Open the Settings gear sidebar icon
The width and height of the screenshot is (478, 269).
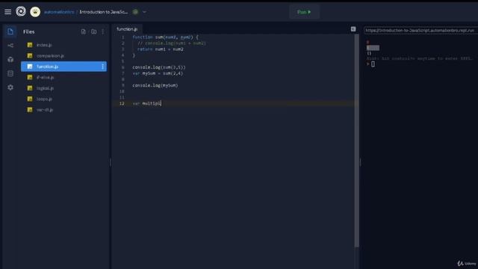click(x=10, y=87)
